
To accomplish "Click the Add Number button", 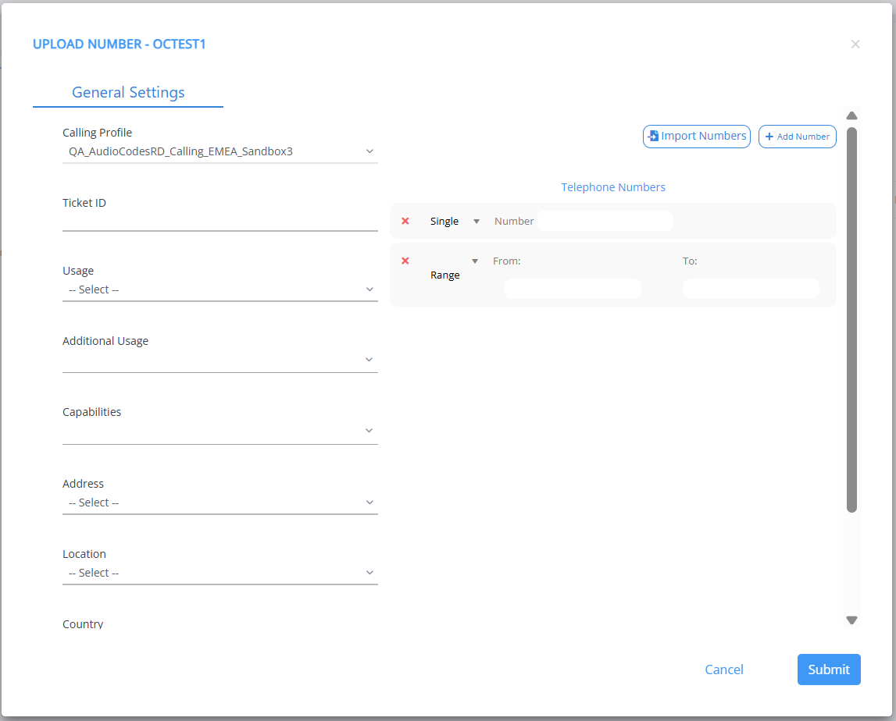I will click(x=797, y=137).
